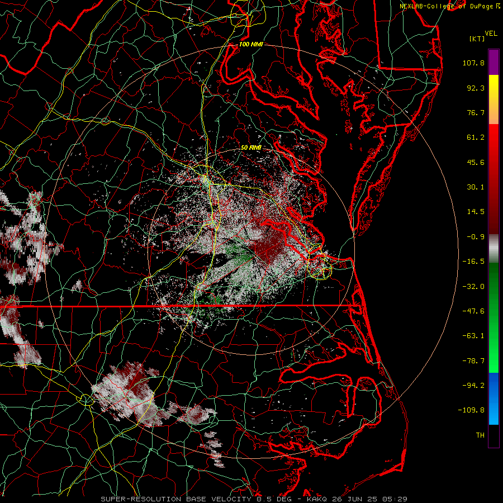Click the -47.6 value on velocity scale
The width and height of the screenshot is (503, 503).
click(473, 311)
